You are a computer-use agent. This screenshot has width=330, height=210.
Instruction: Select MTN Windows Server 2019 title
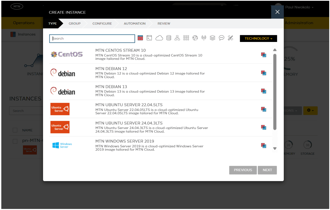125,141
